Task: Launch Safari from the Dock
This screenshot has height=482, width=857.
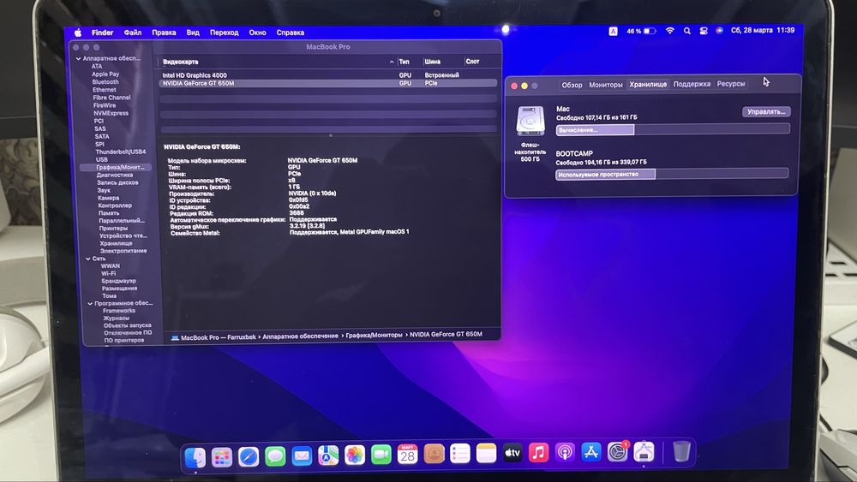Action: [249, 456]
